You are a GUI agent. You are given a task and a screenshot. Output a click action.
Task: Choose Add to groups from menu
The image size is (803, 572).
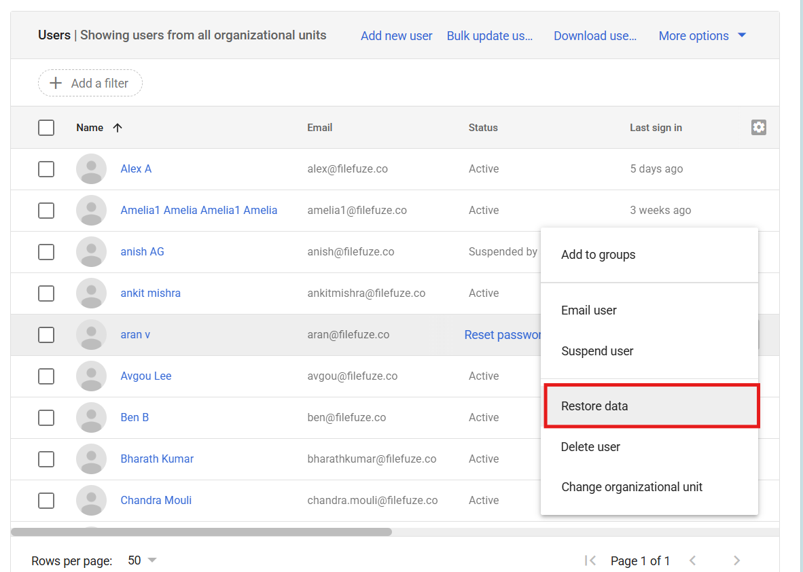click(x=649, y=255)
